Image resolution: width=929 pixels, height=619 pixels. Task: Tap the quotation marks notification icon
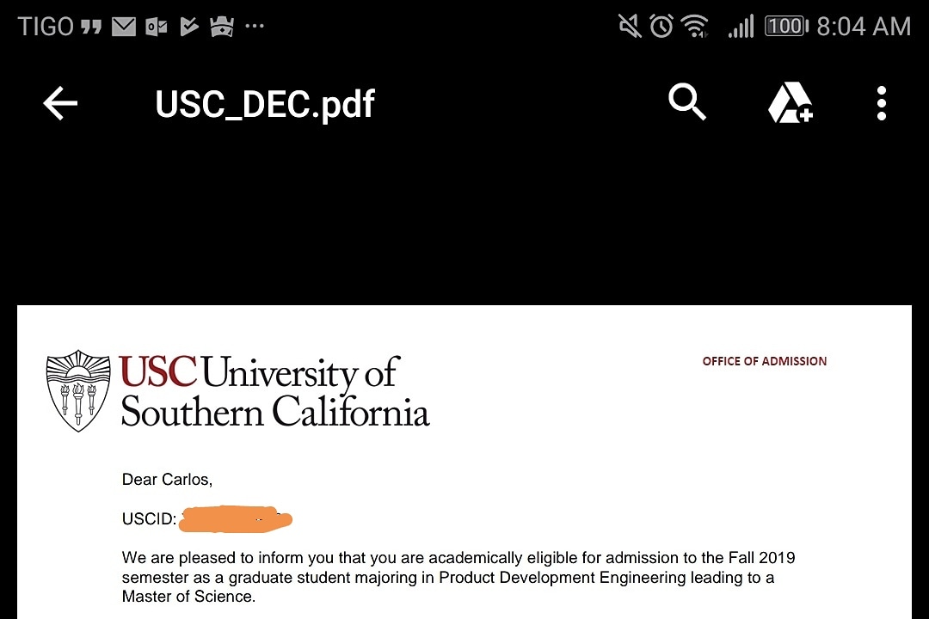click(x=91, y=26)
